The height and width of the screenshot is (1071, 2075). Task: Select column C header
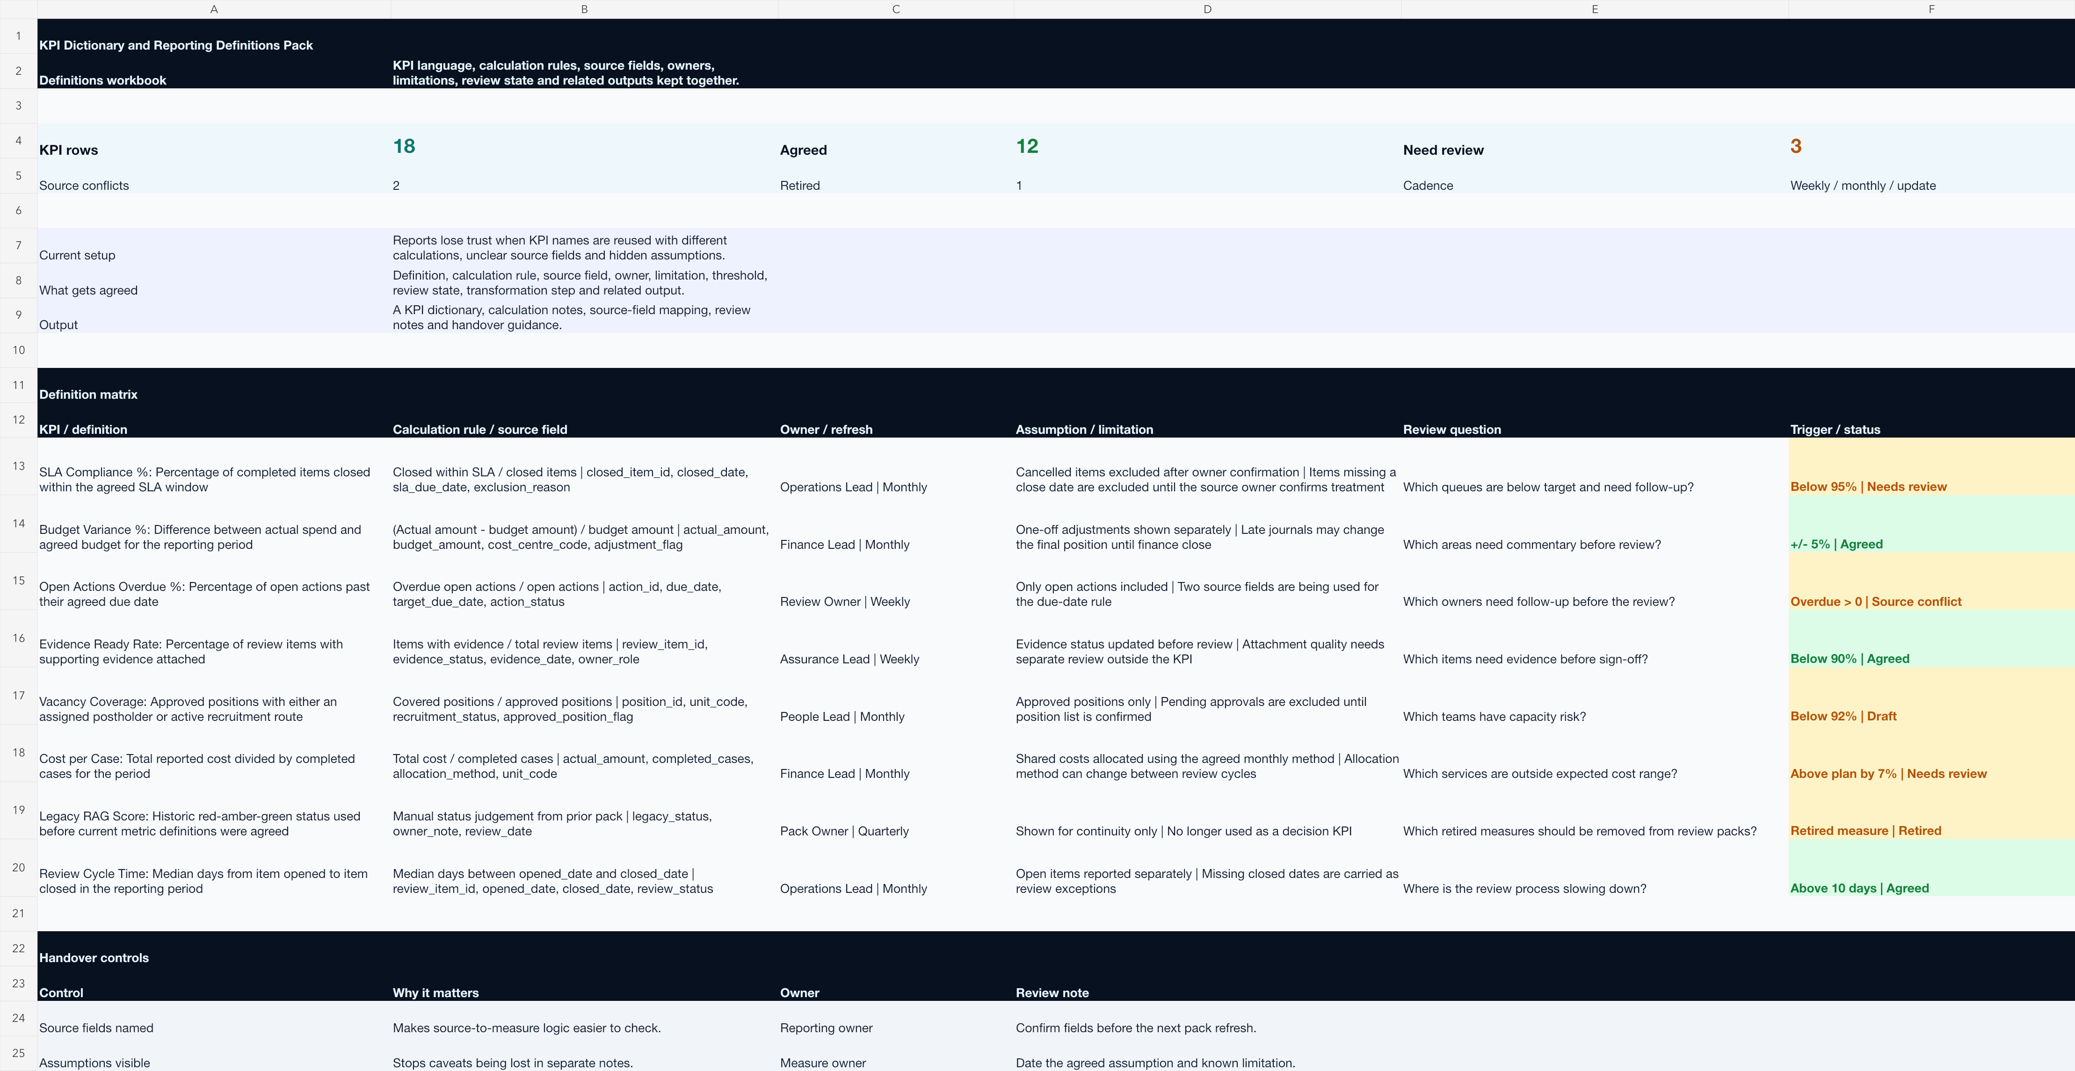[896, 9]
